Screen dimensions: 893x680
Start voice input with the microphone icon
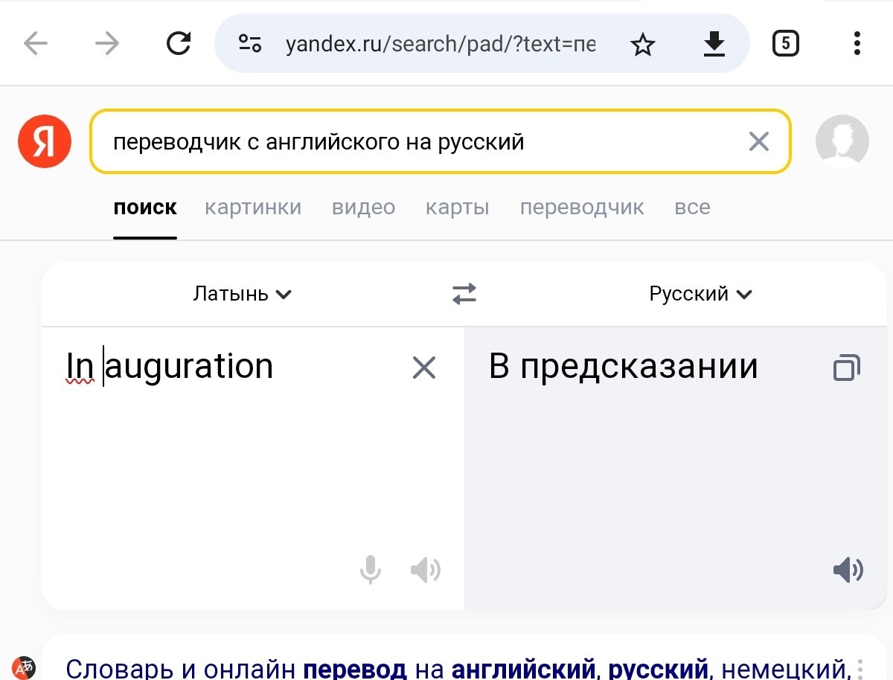(370, 571)
